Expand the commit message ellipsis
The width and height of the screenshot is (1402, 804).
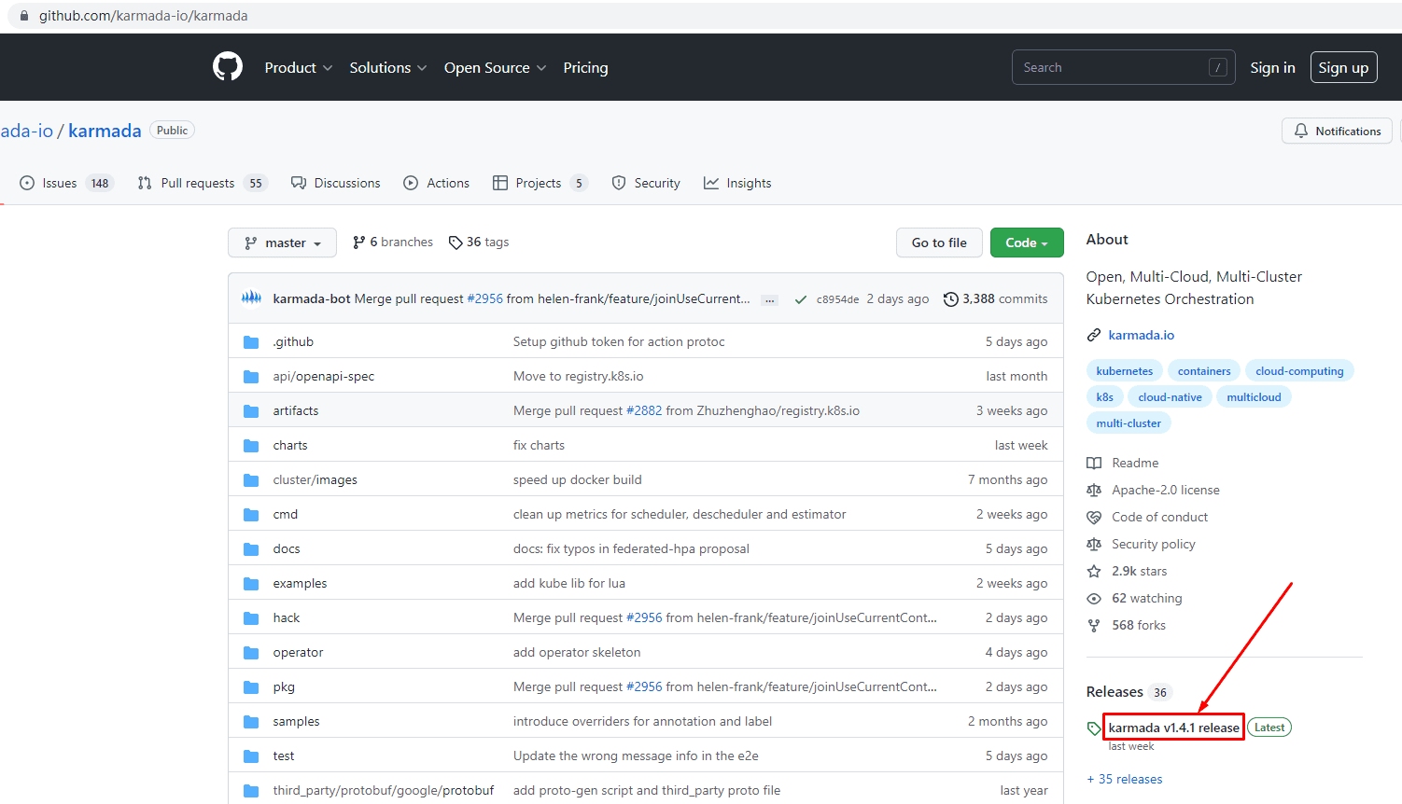tap(770, 300)
